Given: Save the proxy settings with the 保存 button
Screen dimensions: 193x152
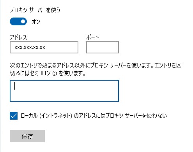Looking at the screenshot, I should coord(27,136).
